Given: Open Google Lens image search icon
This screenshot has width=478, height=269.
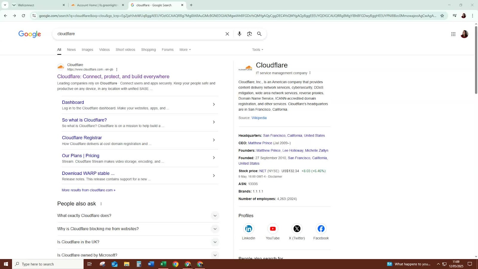Looking at the screenshot, I should point(249,34).
